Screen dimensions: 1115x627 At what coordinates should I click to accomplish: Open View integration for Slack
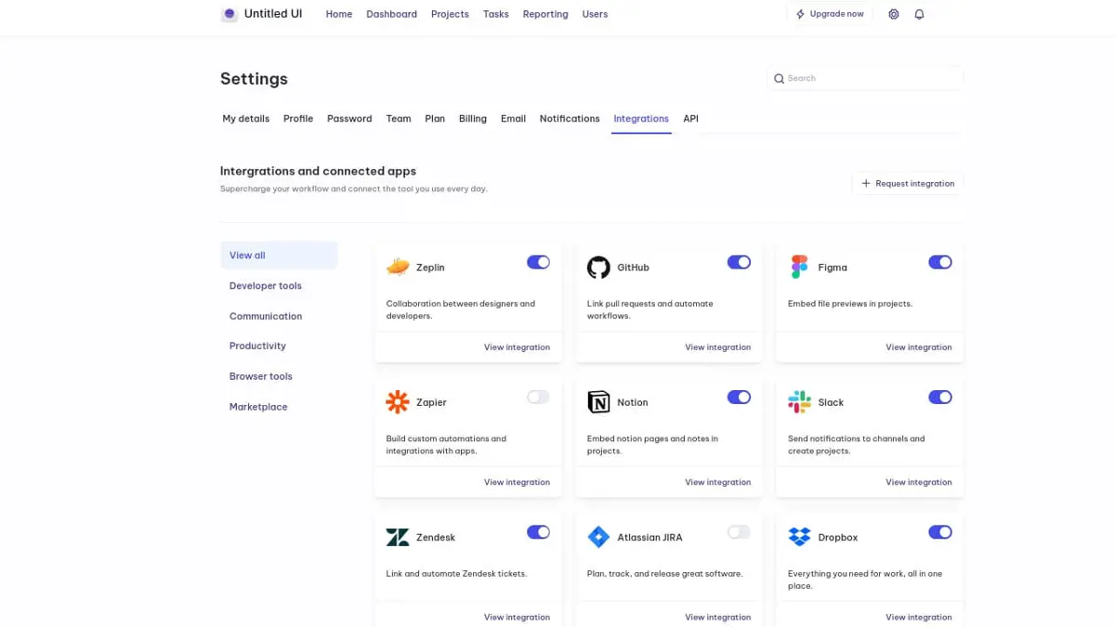pyautogui.click(x=918, y=481)
